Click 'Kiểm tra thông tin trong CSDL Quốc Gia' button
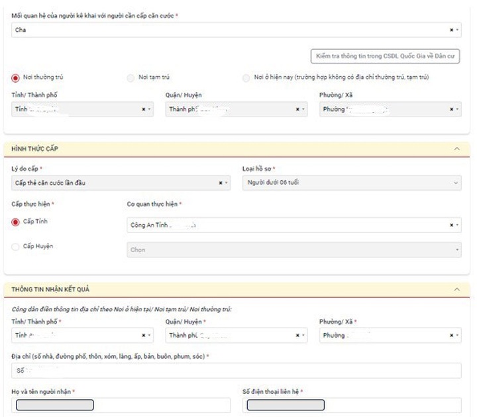The image size is (477, 417). [x=385, y=57]
